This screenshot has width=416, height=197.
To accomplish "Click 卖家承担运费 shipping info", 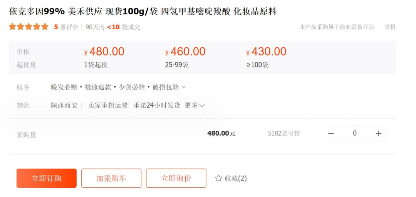I will point(108,105).
